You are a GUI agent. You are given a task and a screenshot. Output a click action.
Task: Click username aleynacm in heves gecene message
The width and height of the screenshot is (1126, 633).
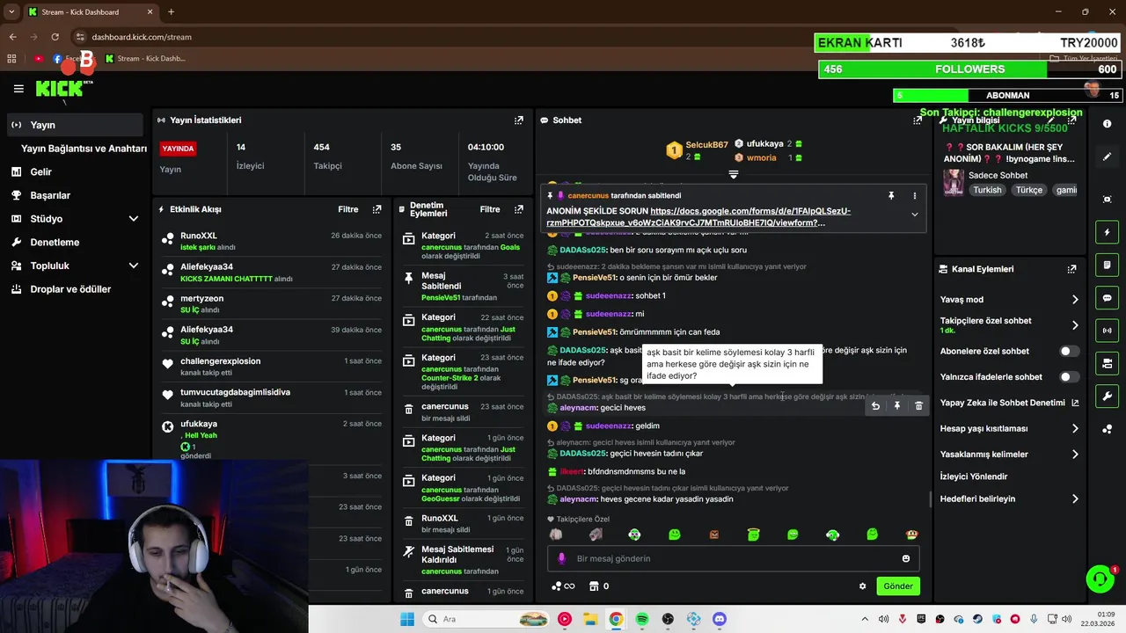pos(578,499)
